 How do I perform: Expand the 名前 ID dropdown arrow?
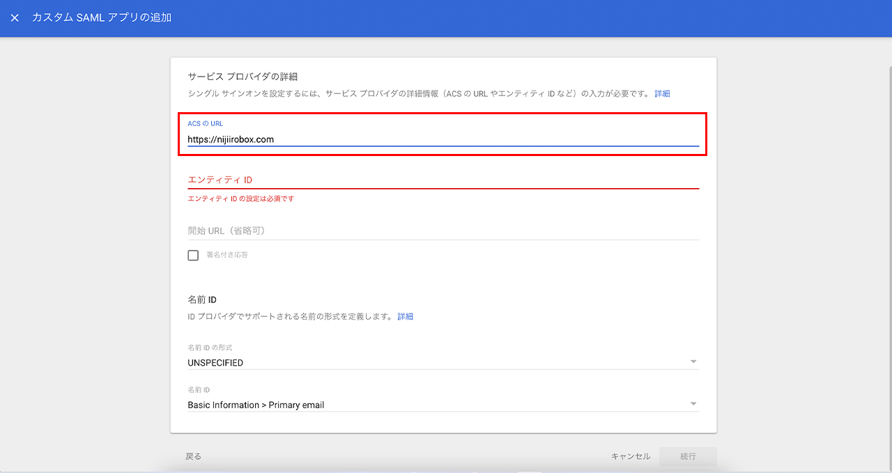coord(693,404)
